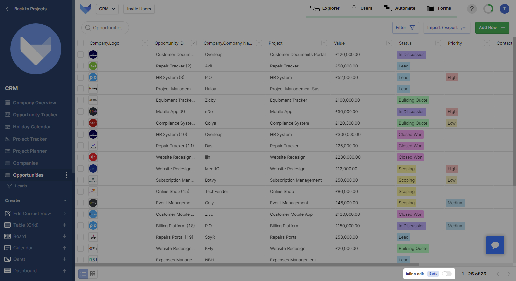Click the Invite Users button

coord(139,9)
